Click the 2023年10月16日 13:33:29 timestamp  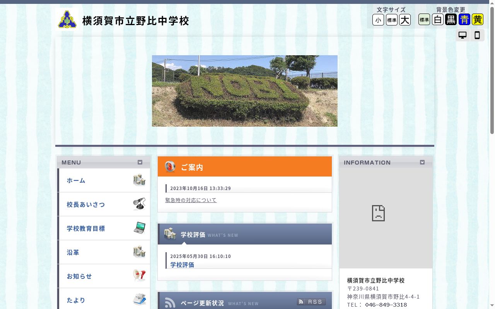(201, 188)
